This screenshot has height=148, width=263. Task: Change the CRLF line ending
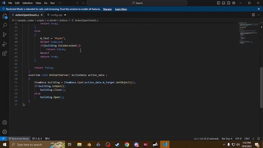[247, 139]
